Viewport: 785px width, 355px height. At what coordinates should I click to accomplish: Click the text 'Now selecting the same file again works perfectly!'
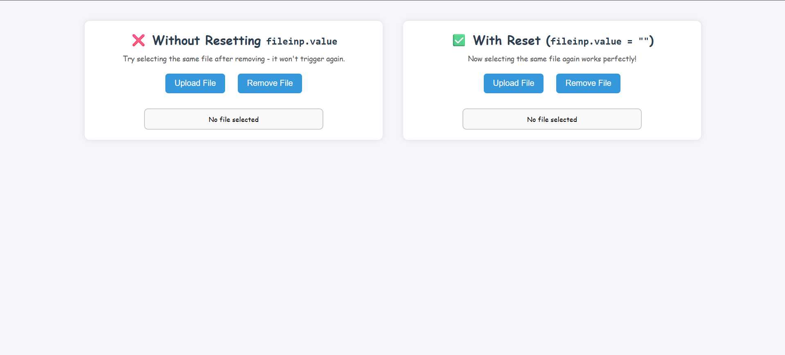(x=552, y=59)
